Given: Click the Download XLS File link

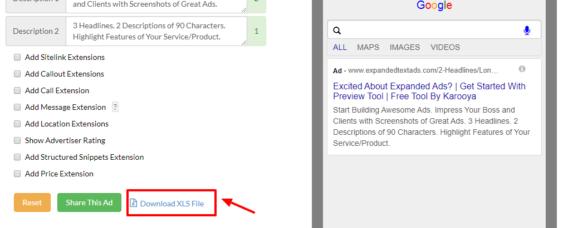Looking at the screenshot, I should [167, 204].
